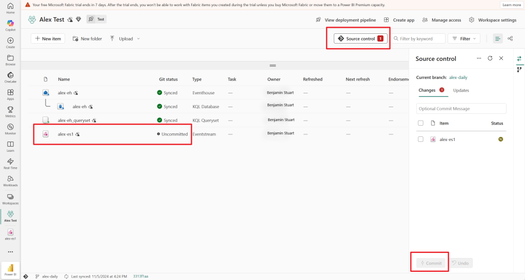Click New item
This screenshot has height=280, width=525.
click(x=48, y=39)
